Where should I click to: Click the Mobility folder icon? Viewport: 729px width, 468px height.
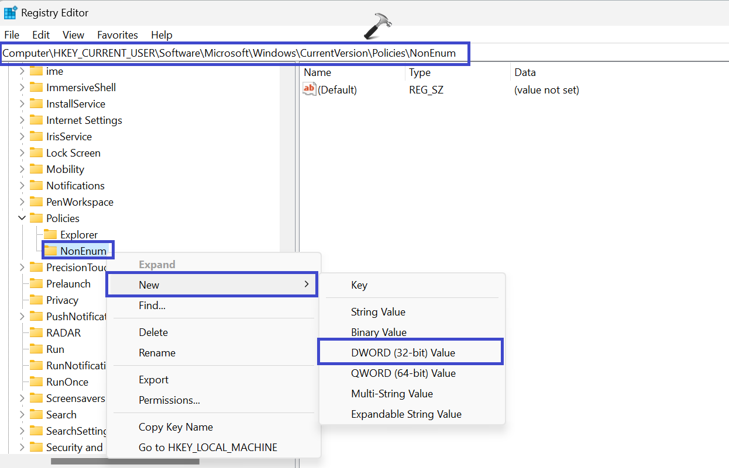(x=37, y=169)
